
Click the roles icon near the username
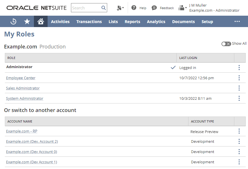tap(182, 8)
